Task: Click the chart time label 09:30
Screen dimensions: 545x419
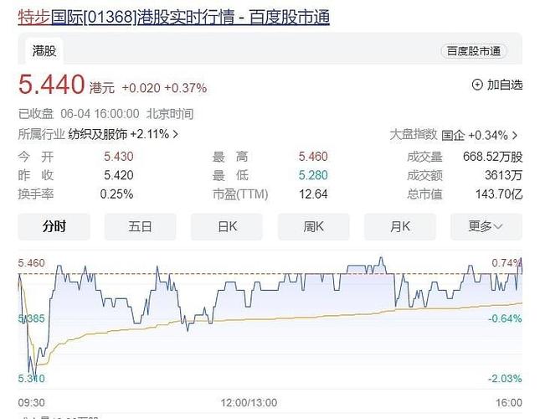Action: tap(31, 402)
